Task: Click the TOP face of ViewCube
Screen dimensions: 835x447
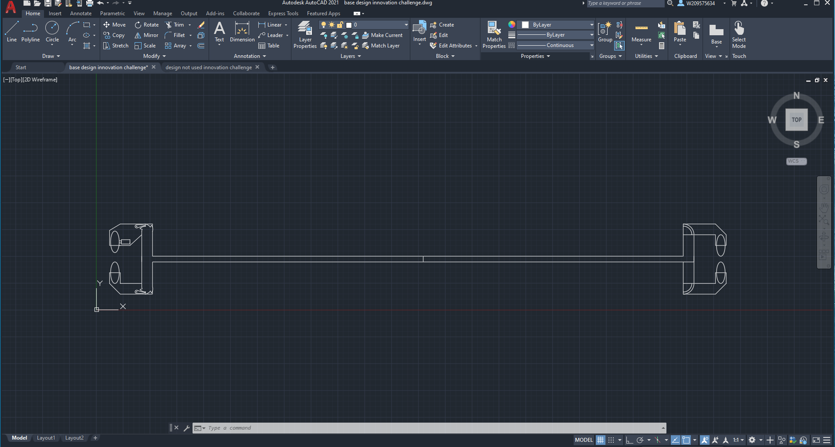Action: click(797, 120)
